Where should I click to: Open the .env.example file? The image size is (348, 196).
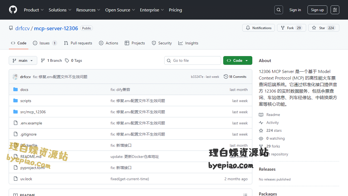click(x=31, y=123)
